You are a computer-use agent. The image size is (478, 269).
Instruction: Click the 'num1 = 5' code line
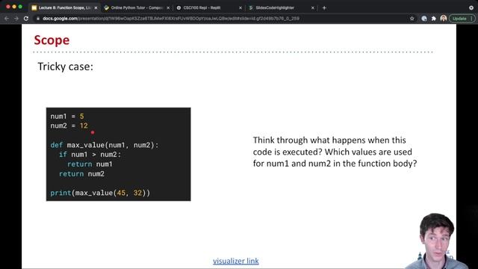[x=67, y=117]
